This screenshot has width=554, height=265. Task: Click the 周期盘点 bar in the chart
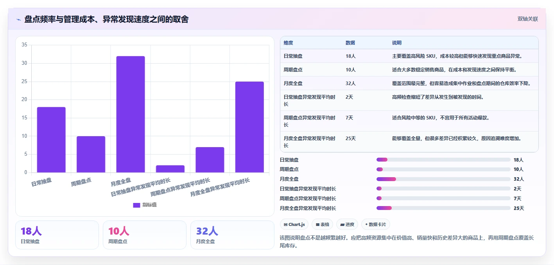tap(91, 154)
